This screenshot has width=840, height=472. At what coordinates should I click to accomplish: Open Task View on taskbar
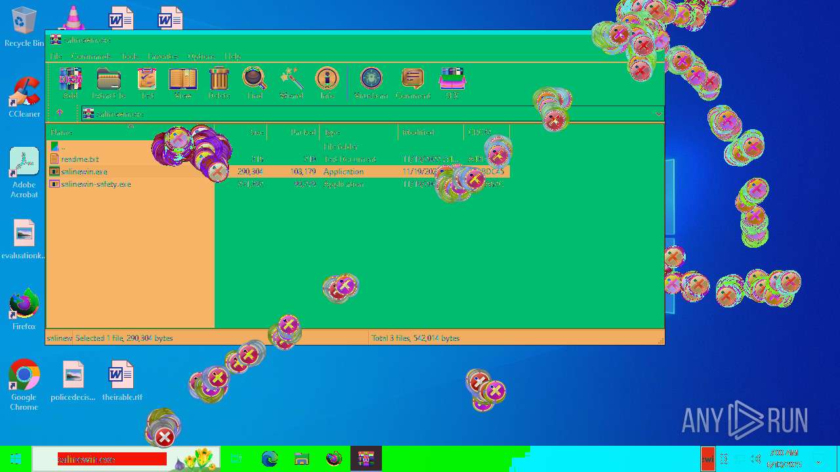[x=236, y=459]
